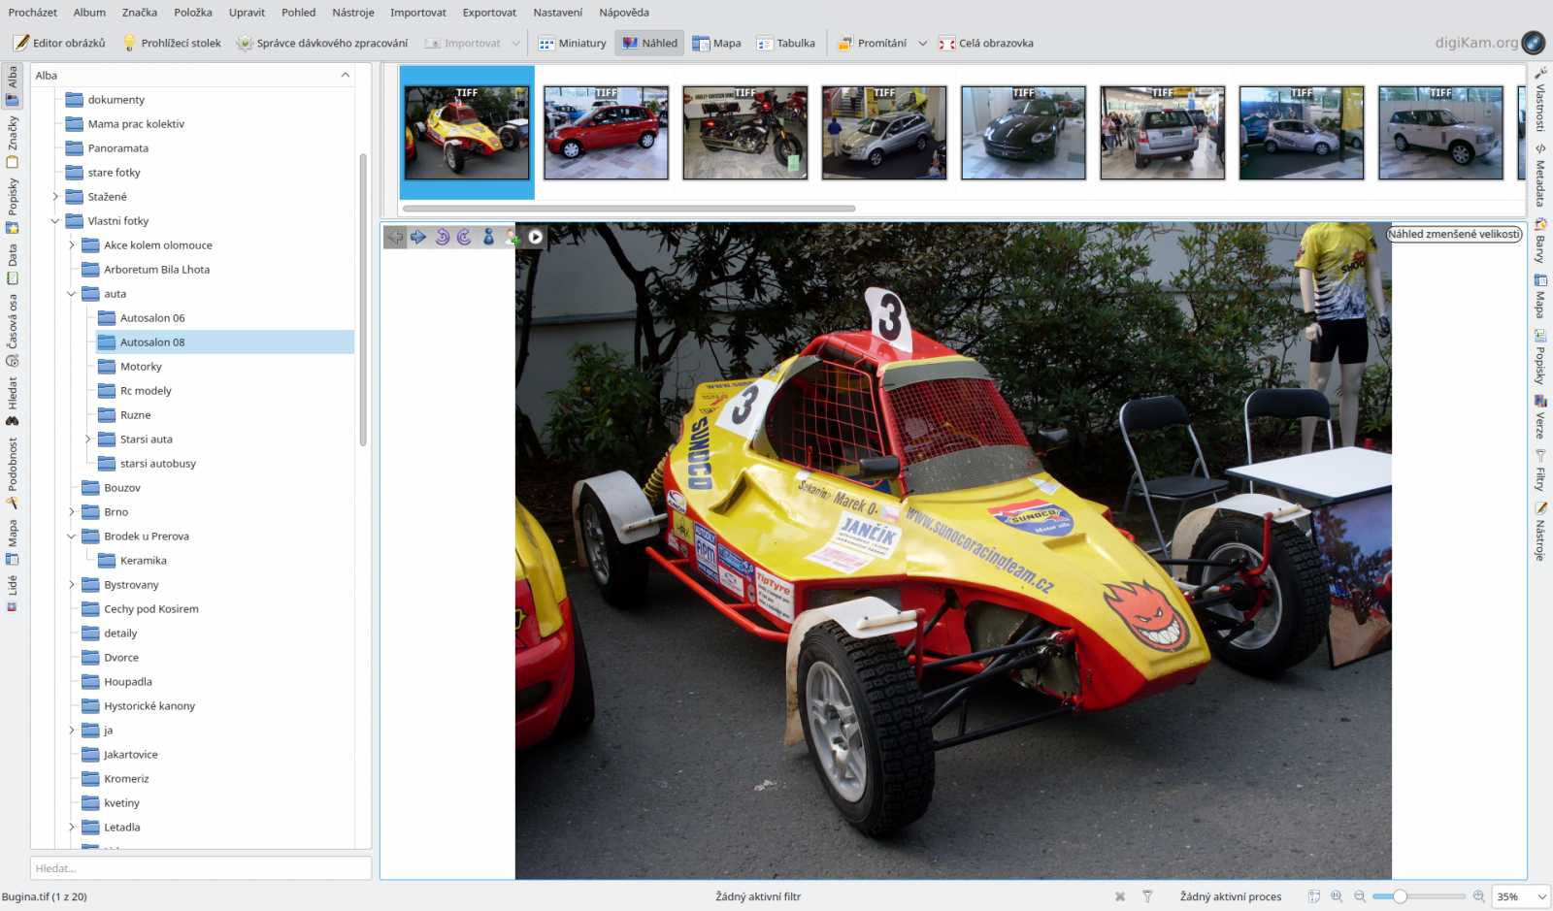Click the digiKam.org logo
1553x911 pixels.
1490,43
